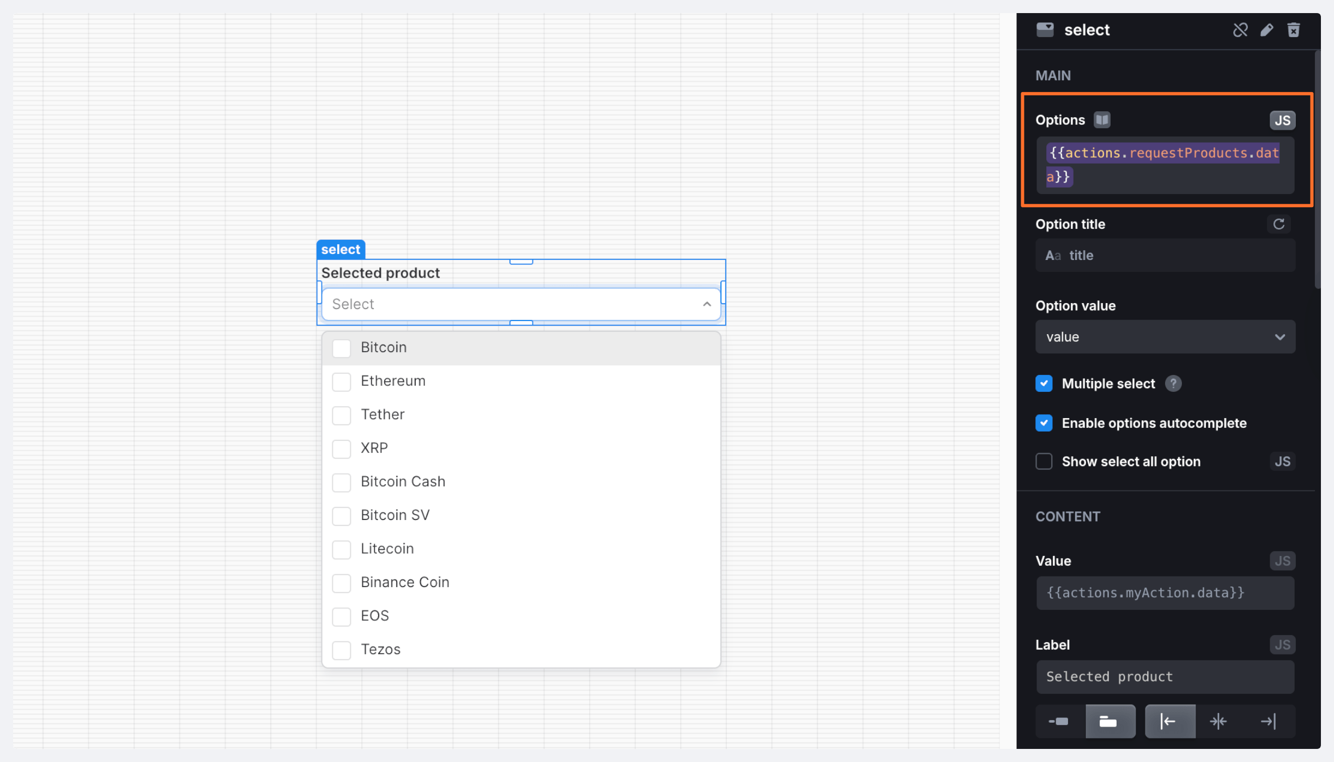The height and width of the screenshot is (762, 1334).
Task: Align label right icon
Action: click(x=1268, y=722)
